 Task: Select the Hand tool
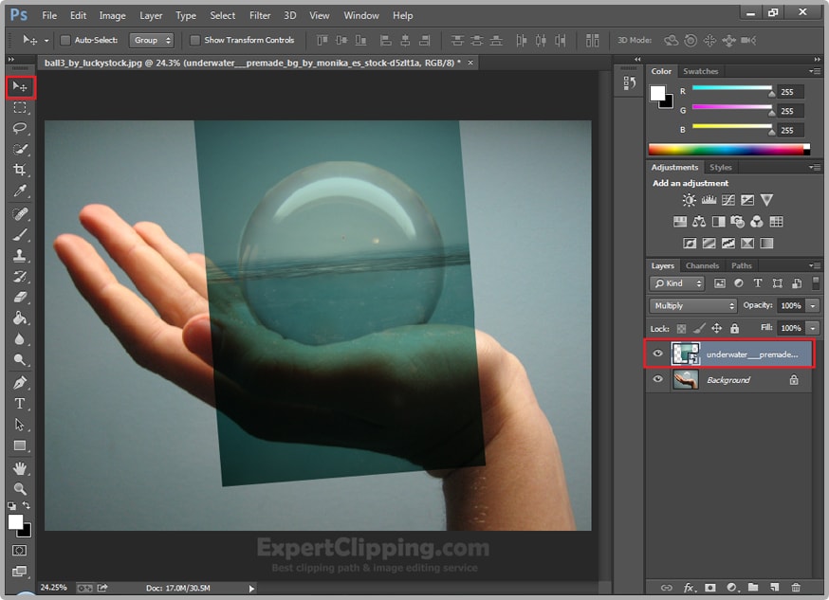[20, 468]
